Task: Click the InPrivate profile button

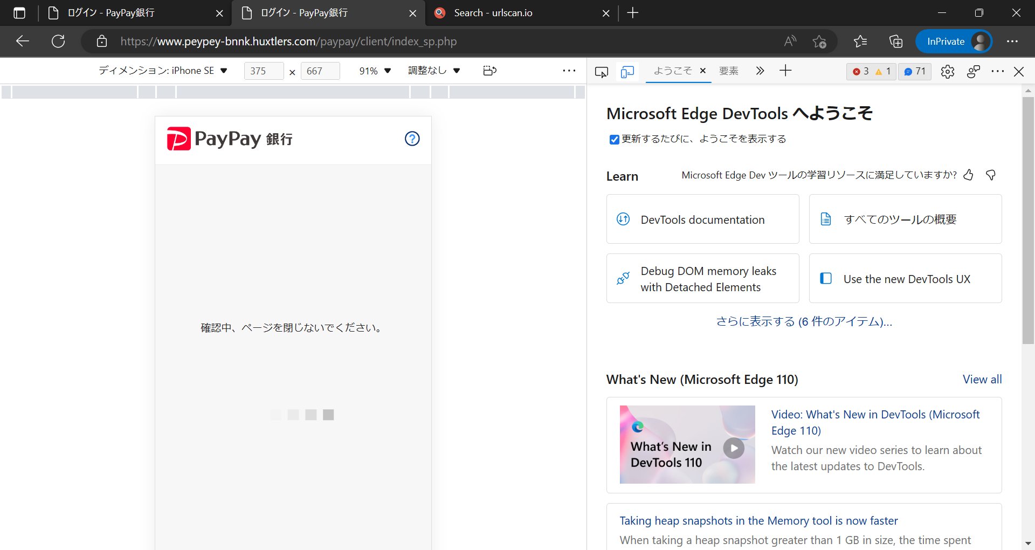Action: click(x=954, y=41)
